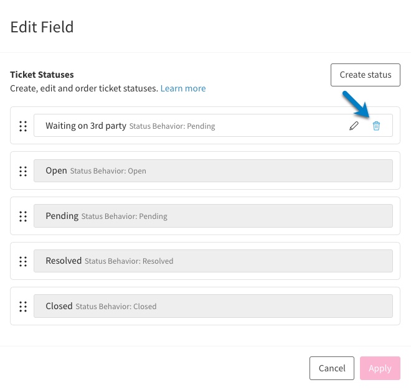
Task: Cancel the Edit Field dialog
Action: [332, 368]
